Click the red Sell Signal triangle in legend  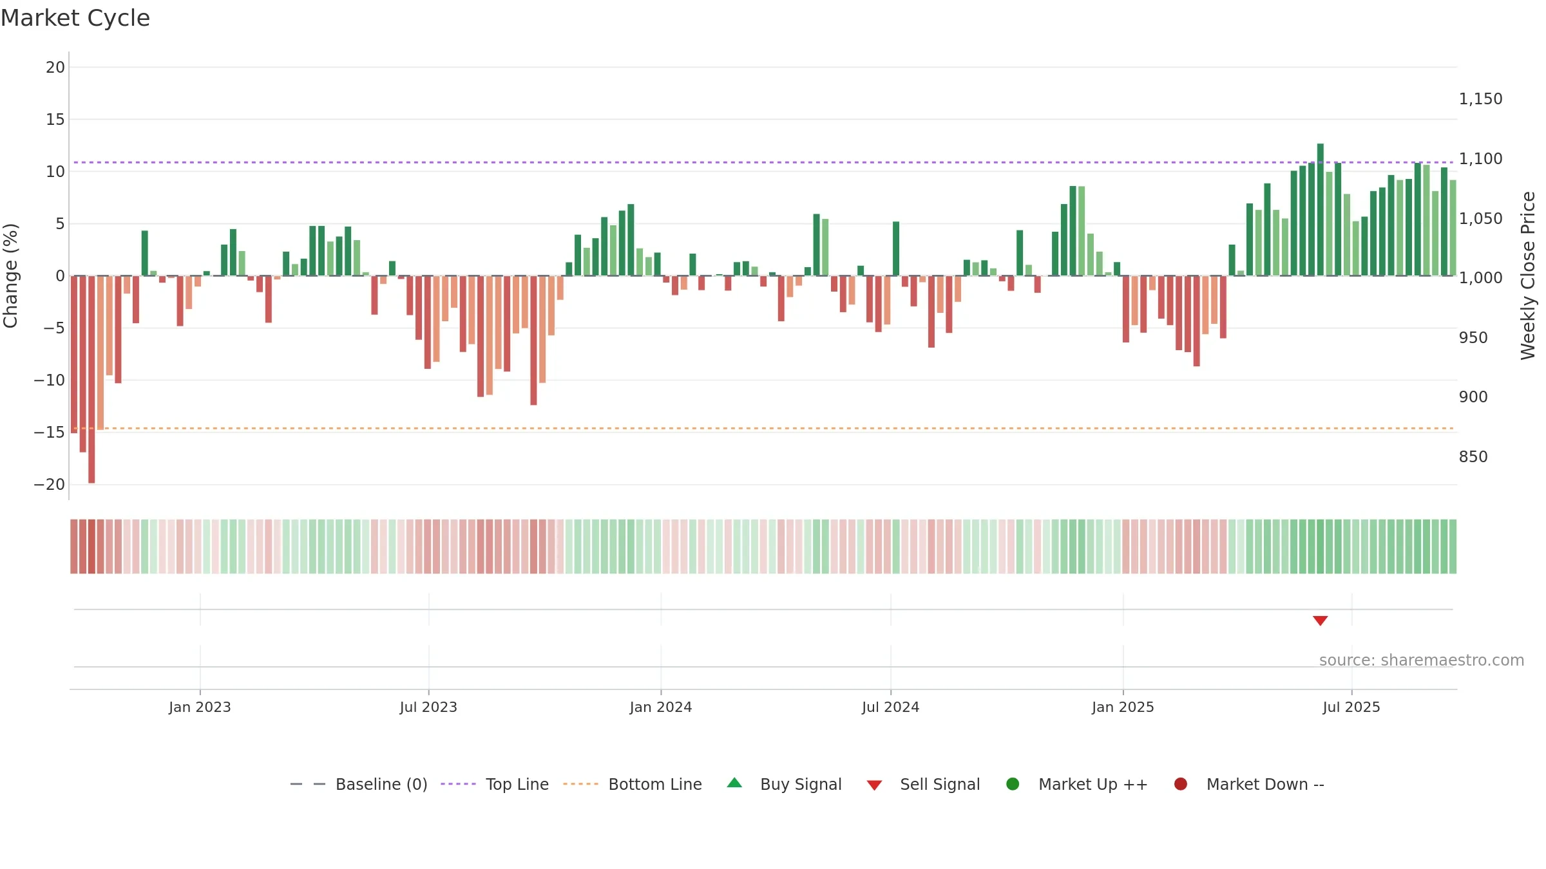(874, 785)
